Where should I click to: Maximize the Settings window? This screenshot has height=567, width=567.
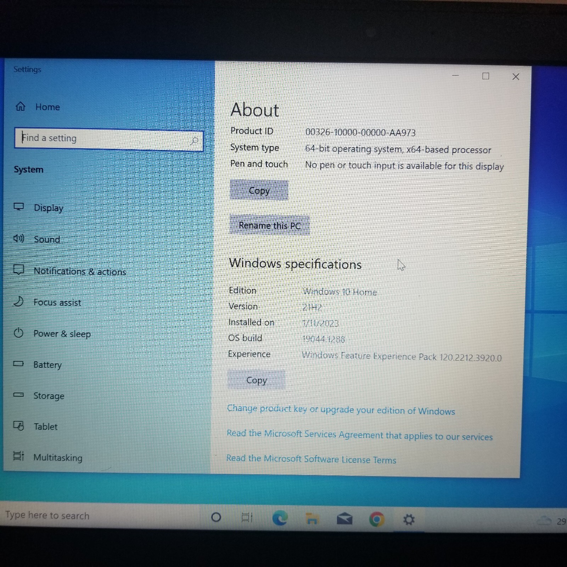point(485,76)
